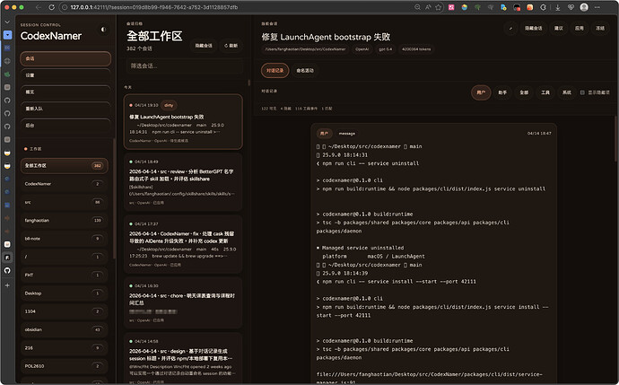Click the conversation pane vertical scrollbar
The image size is (619, 385).
tap(615, 138)
